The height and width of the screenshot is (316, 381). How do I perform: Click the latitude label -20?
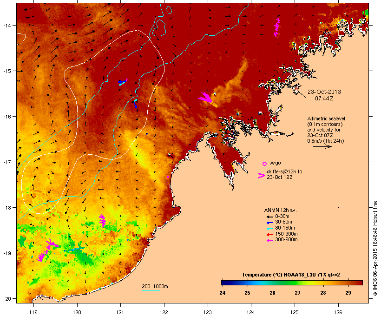click(x=7, y=299)
